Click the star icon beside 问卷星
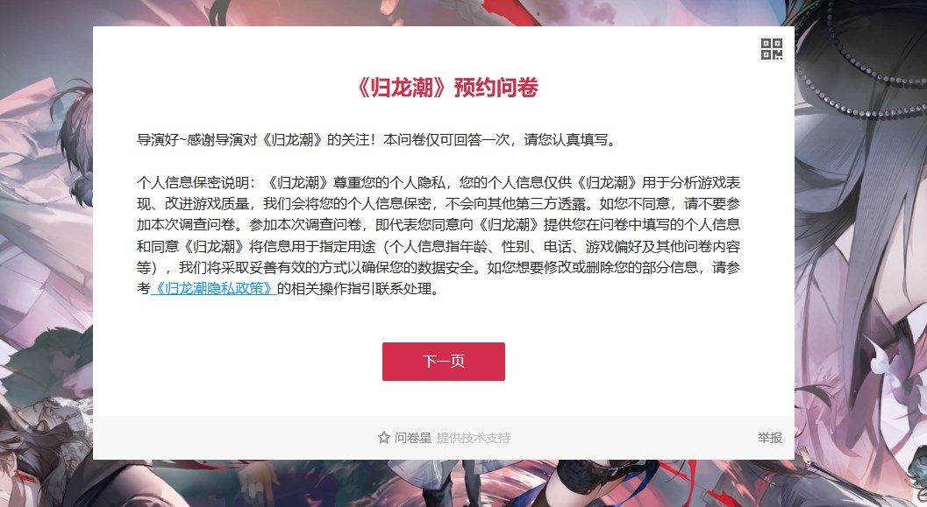Image resolution: width=927 pixels, height=507 pixels. tap(383, 438)
